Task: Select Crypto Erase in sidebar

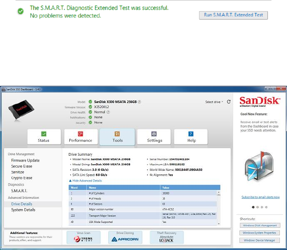Action: [22, 178]
